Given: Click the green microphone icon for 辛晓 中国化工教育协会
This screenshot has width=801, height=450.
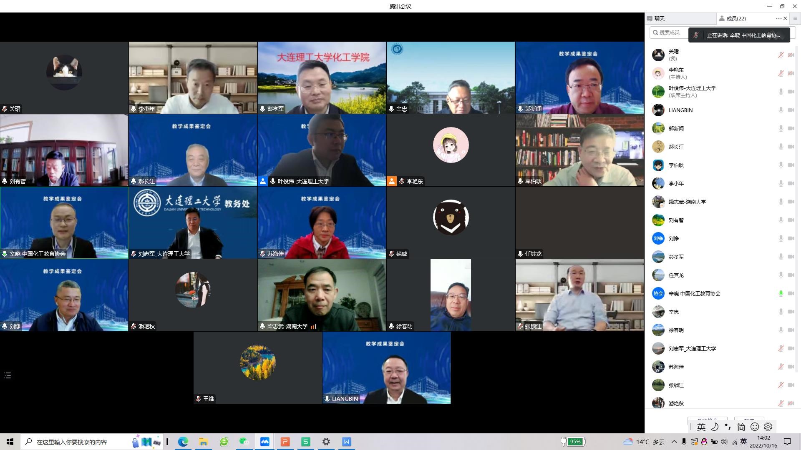Looking at the screenshot, I should point(781,293).
